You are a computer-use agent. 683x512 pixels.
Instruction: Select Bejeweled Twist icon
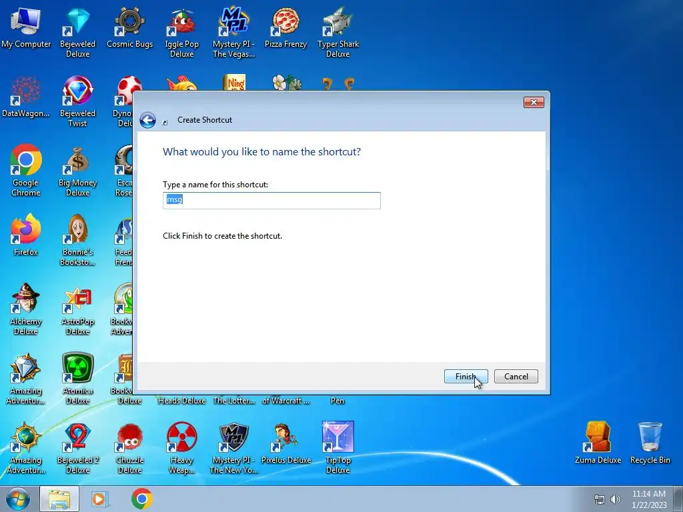point(77,101)
